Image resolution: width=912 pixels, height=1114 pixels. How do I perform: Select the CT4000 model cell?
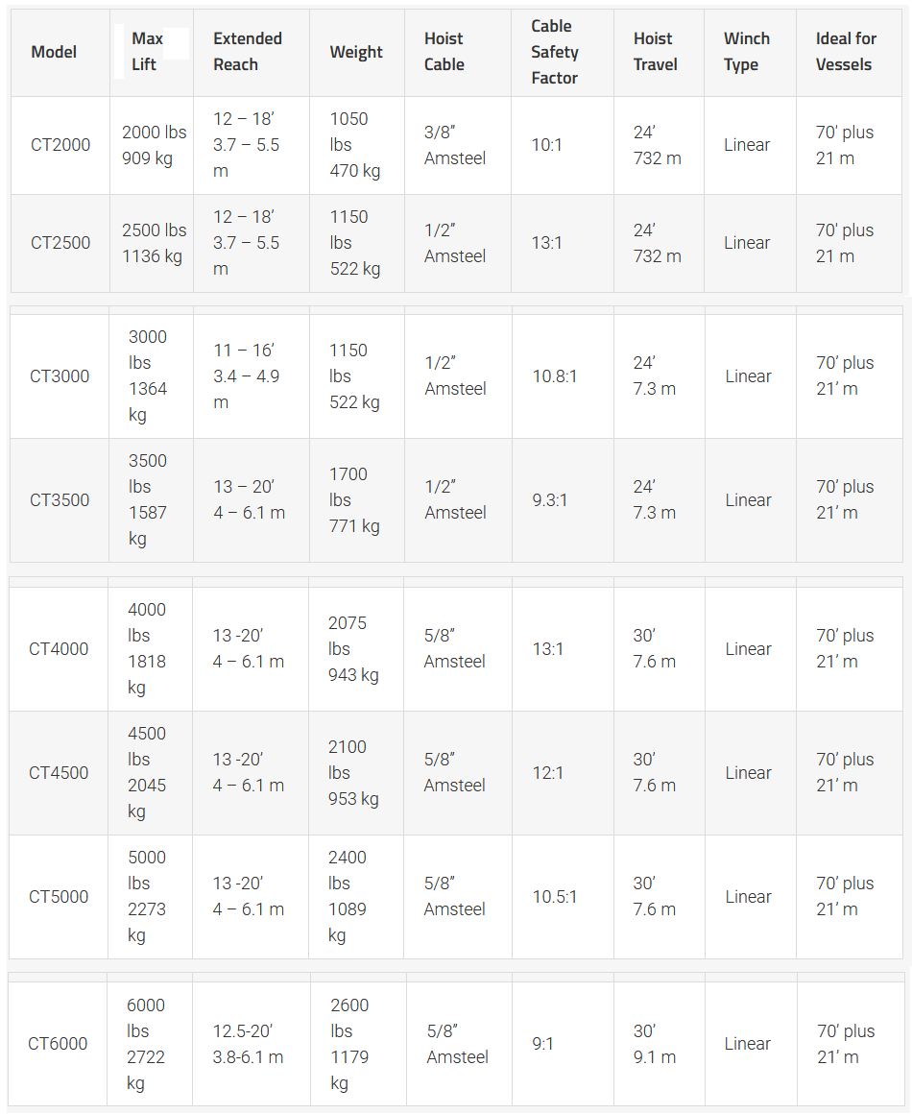pyautogui.click(x=59, y=648)
